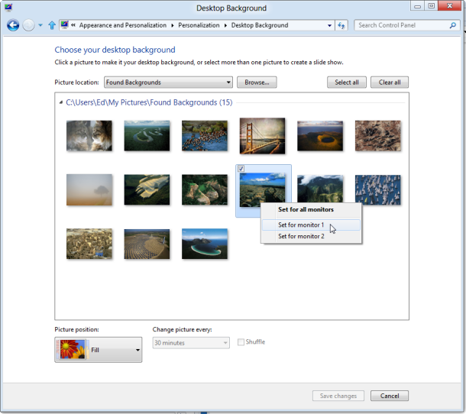Open the Picture location dropdown
466x414 pixels.
tap(168, 82)
